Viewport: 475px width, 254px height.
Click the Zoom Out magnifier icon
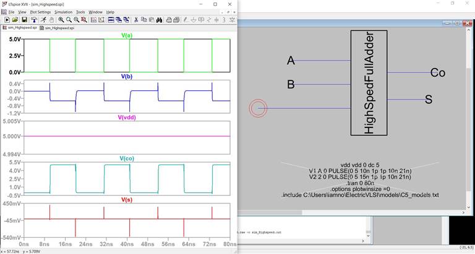[76, 20]
